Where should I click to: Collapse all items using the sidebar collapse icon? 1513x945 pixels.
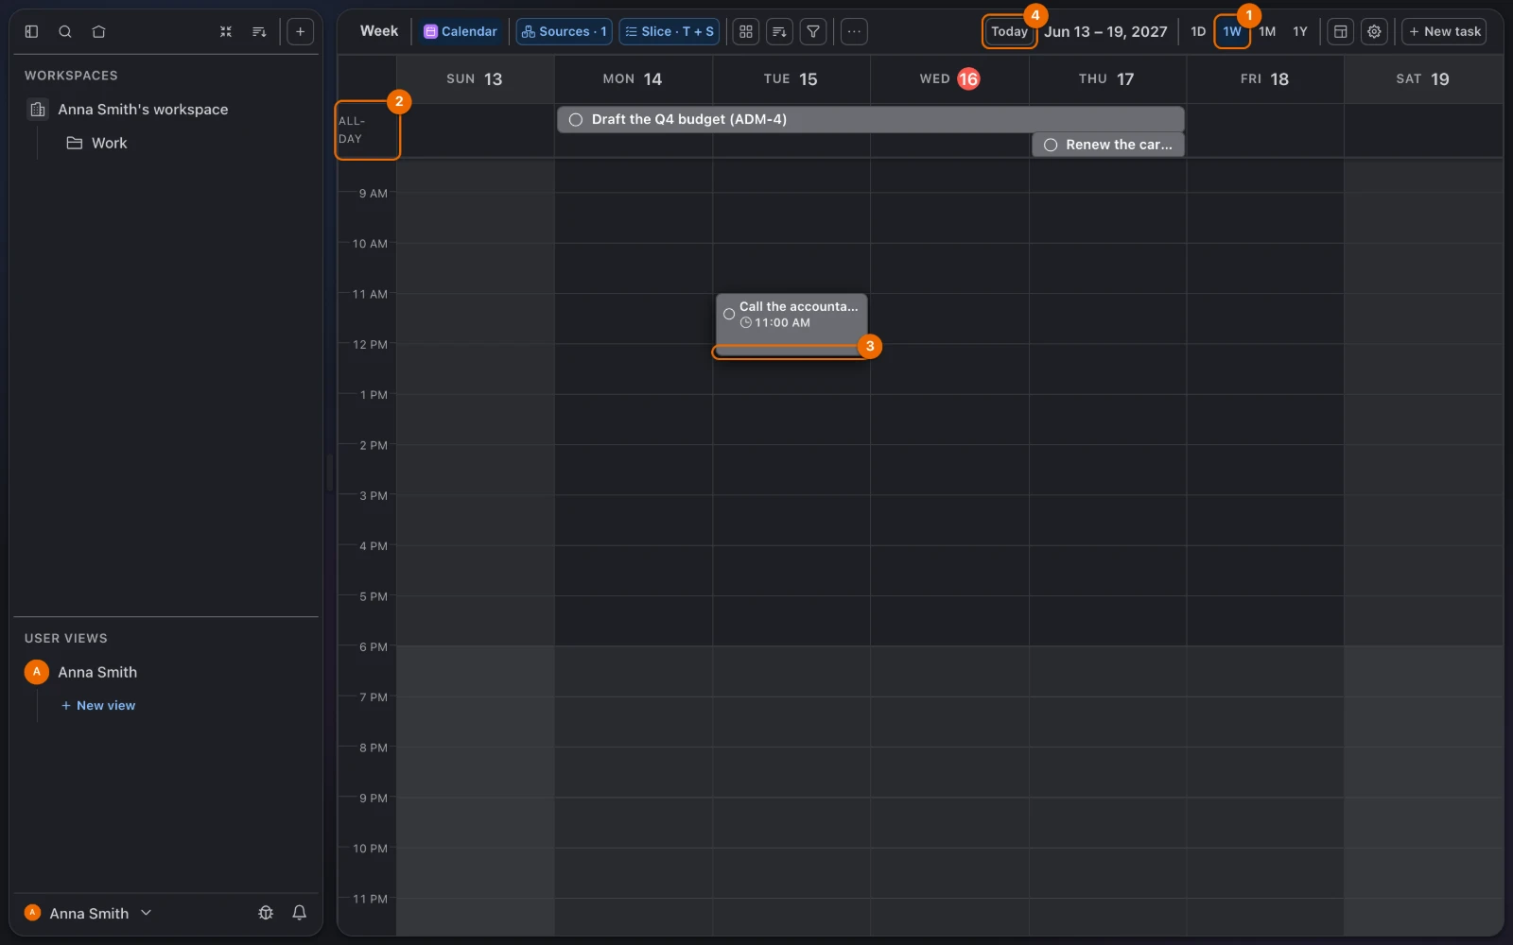click(x=226, y=31)
